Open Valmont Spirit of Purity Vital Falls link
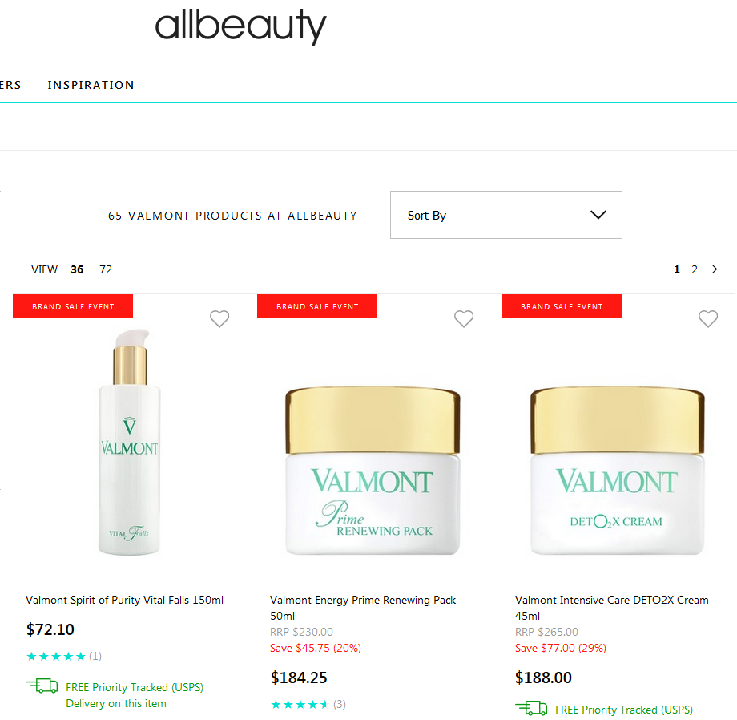This screenshot has height=720, width=737. (x=124, y=600)
